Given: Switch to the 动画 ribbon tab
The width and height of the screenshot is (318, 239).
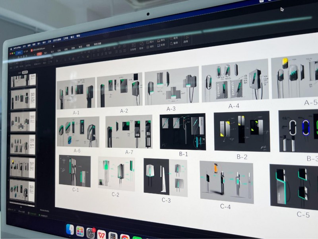Looking at the screenshot, I should coord(66,49).
